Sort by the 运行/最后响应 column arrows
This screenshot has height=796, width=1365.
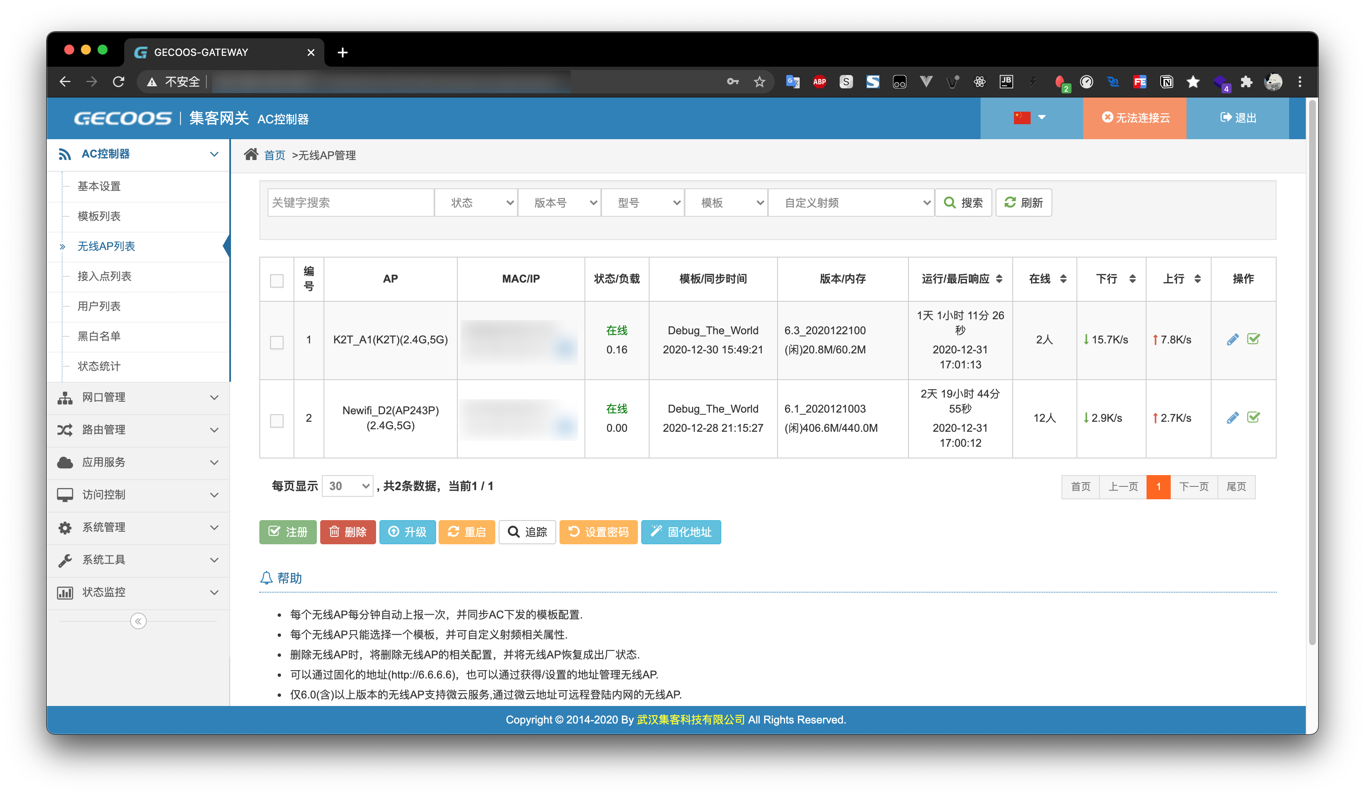coord(999,279)
